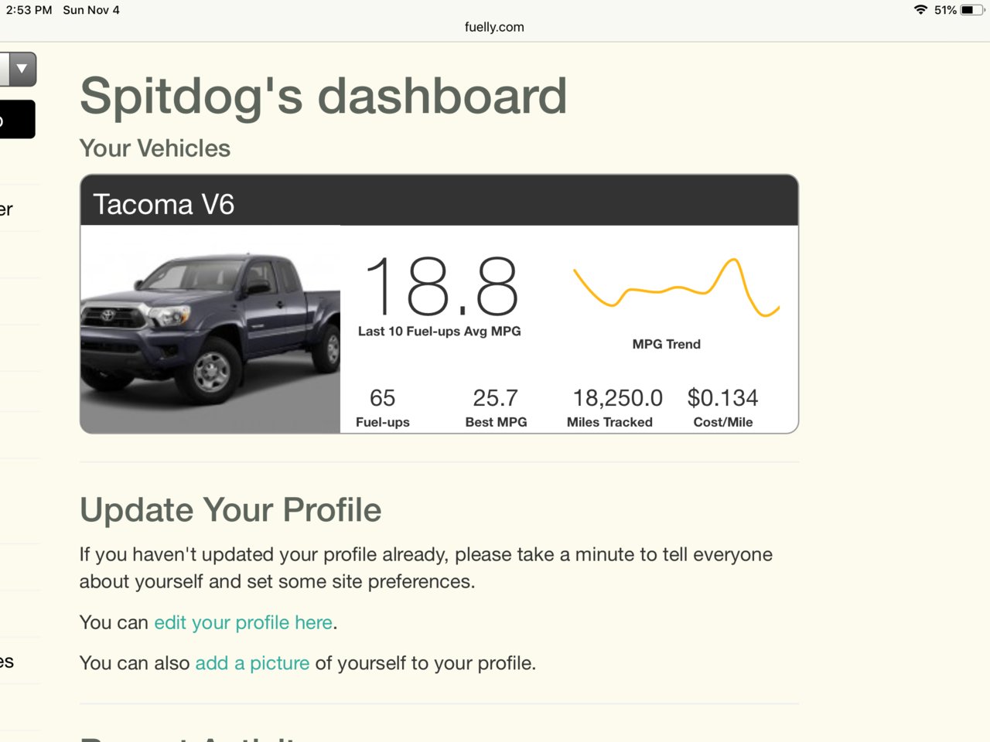
Task: Open the Tacoma V6 truck thumbnail
Action: pos(210,328)
